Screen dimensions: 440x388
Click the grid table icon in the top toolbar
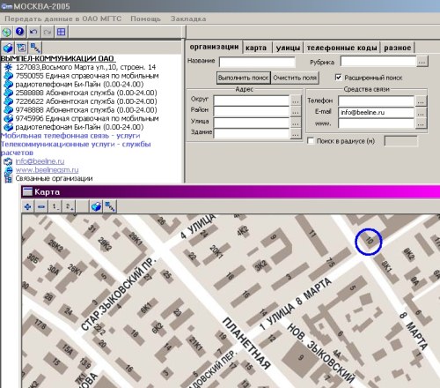[x=61, y=32]
